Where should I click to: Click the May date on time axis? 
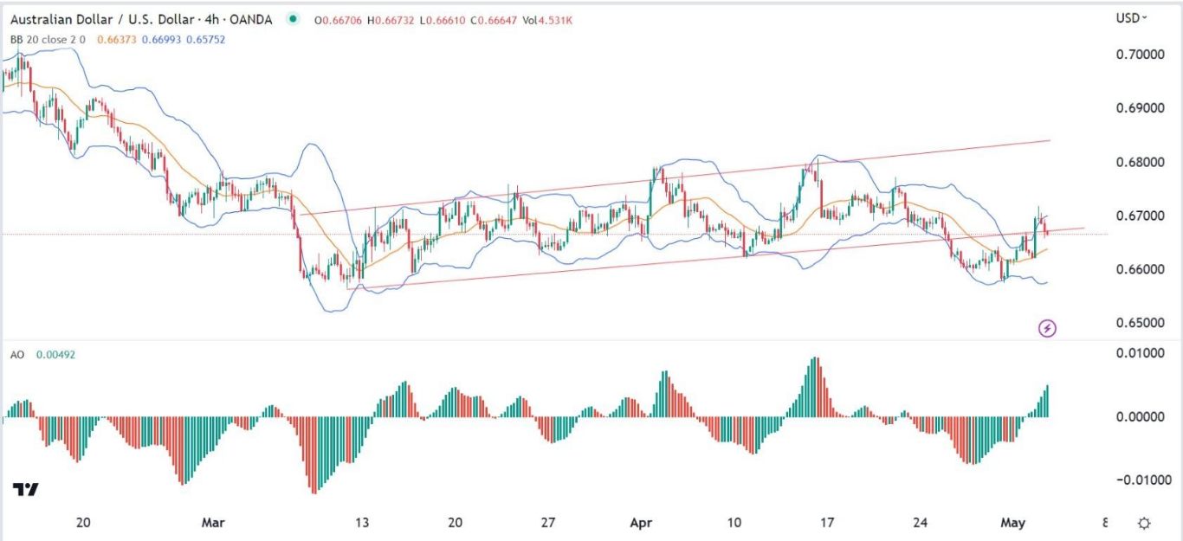[x=1012, y=523]
